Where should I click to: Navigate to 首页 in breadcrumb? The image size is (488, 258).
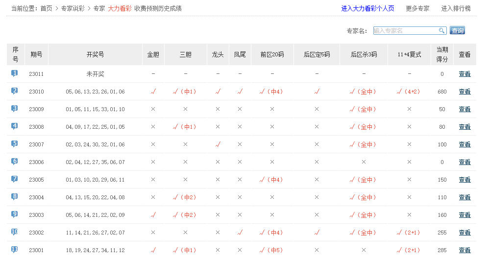pyautogui.click(x=46, y=8)
